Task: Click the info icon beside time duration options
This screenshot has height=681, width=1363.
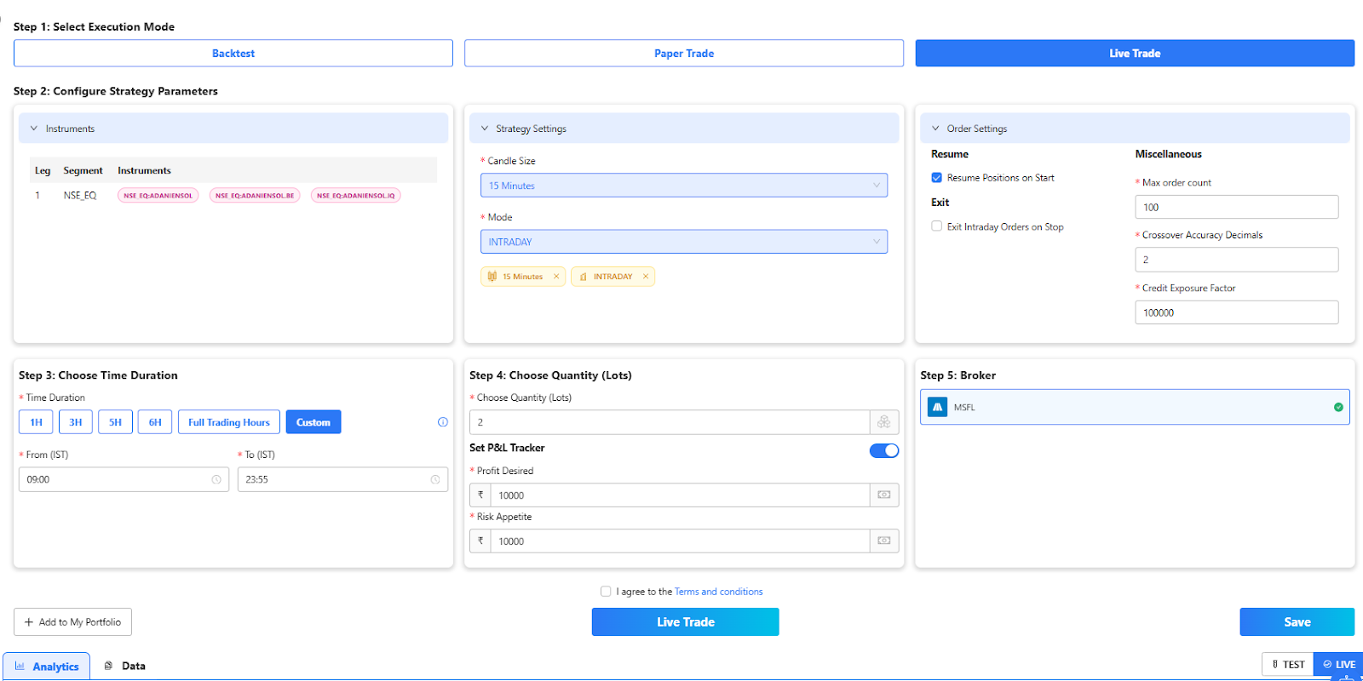Action: (x=442, y=422)
